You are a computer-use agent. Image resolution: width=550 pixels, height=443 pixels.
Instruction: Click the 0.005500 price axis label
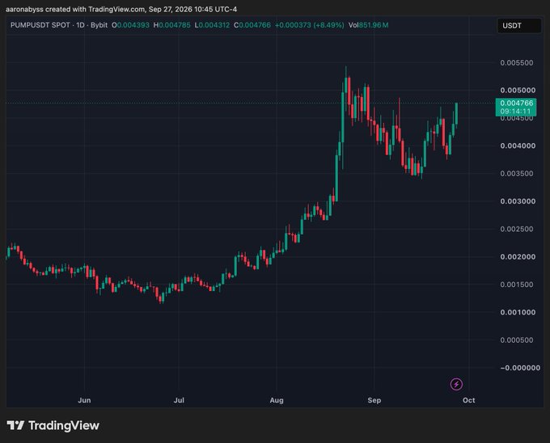point(517,63)
